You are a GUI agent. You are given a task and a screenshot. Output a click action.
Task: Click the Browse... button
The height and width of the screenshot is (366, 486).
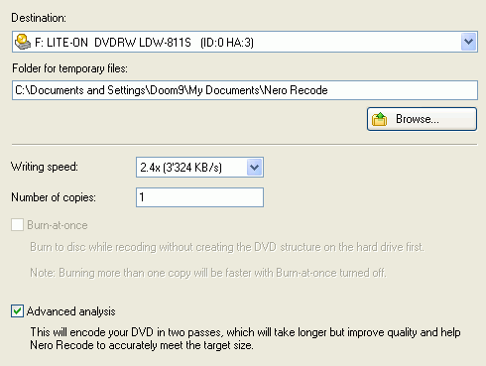pyautogui.click(x=422, y=119)
